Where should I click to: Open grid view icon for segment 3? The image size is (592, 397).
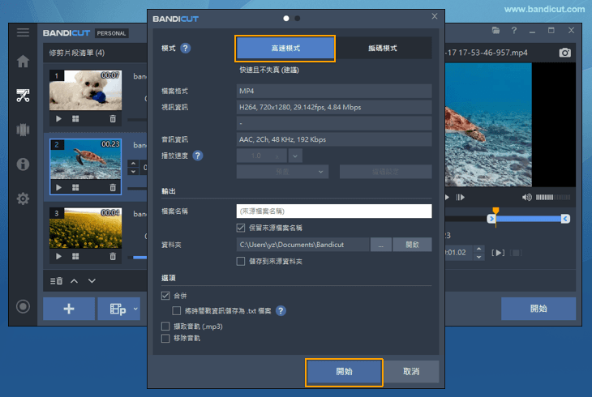[x=75, y=256]
